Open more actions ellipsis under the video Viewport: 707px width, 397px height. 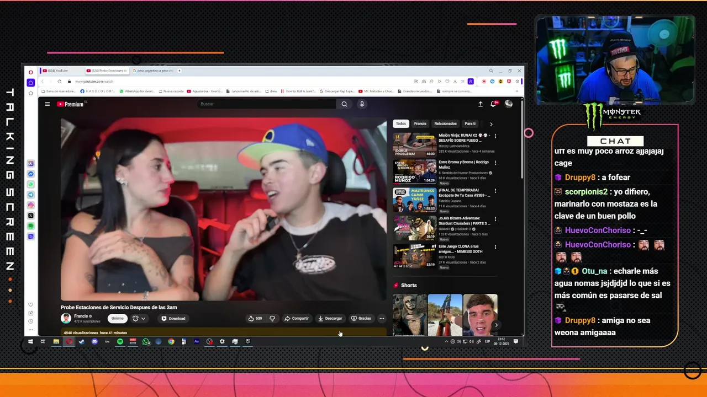(382, 318)
